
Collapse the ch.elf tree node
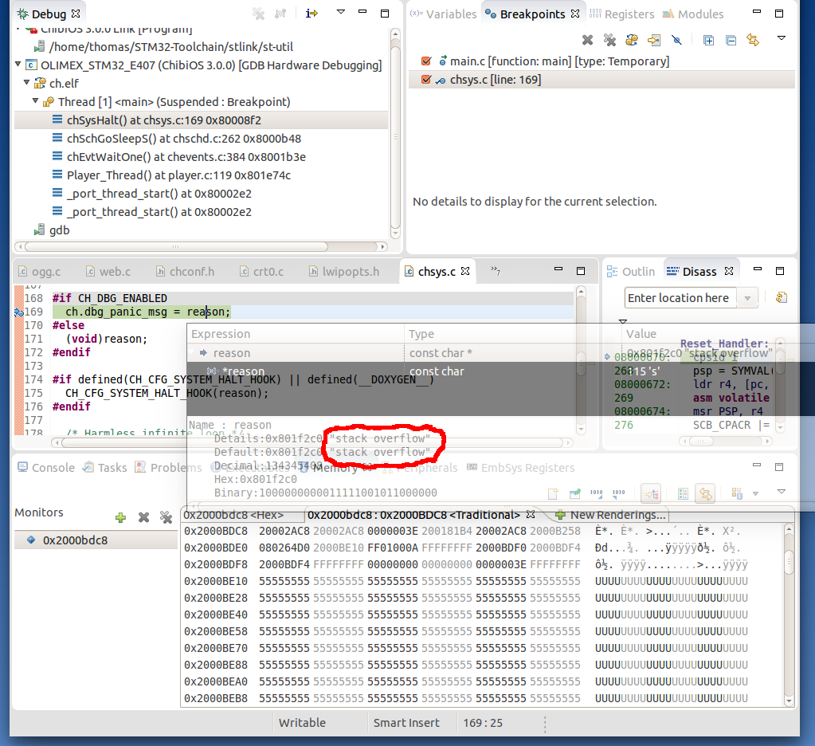(x=27, y=83)
